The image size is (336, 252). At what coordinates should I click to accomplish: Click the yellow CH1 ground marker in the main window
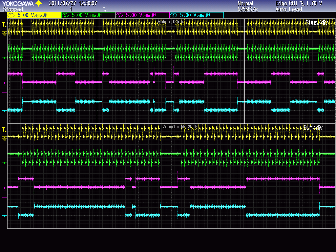pos(4,33)
